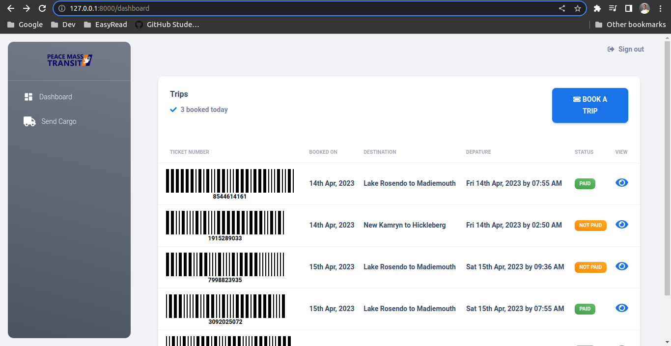The image size is (671, 346).
Task: Click the Book a Trip button
Action: [590, 105]
